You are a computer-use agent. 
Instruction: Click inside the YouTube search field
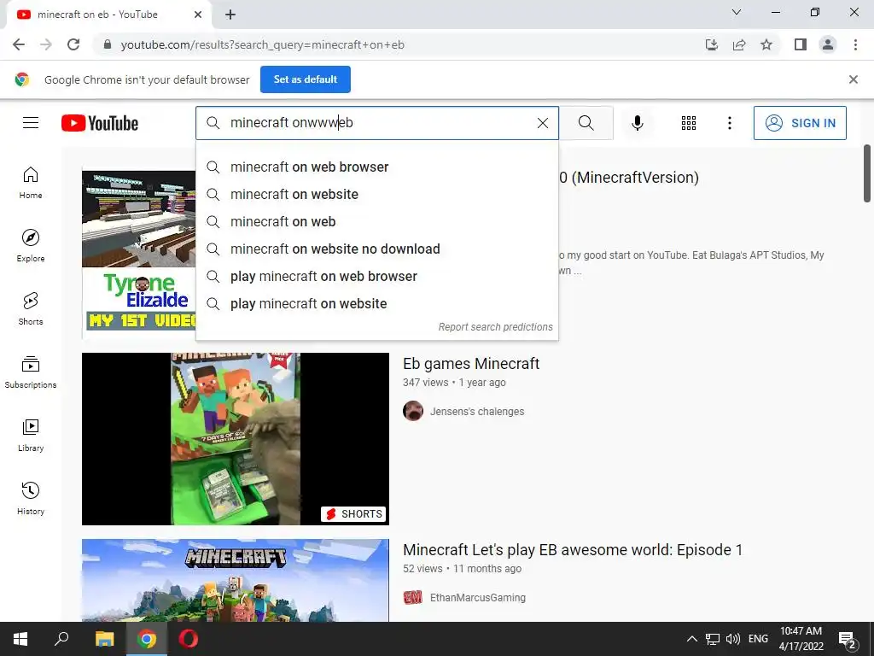pyautogui.click(x=379, y=123)
